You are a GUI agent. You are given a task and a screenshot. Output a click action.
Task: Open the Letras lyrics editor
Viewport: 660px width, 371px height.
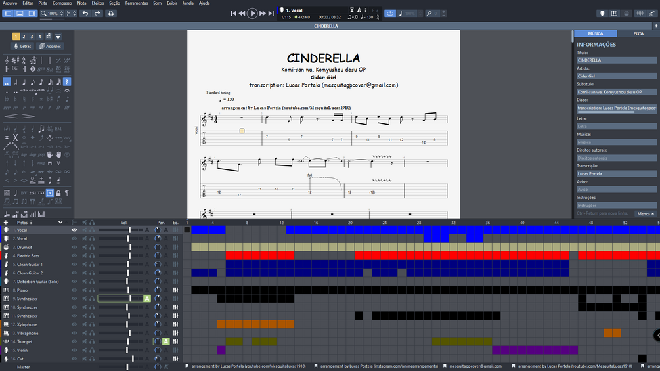pyautogui.click(x=23, y=46)
